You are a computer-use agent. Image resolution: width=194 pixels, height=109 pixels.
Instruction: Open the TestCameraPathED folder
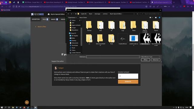100,40
